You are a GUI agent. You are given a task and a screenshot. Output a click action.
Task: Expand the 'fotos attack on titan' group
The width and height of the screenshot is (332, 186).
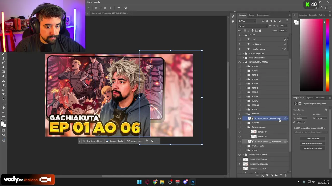(243, 58)
